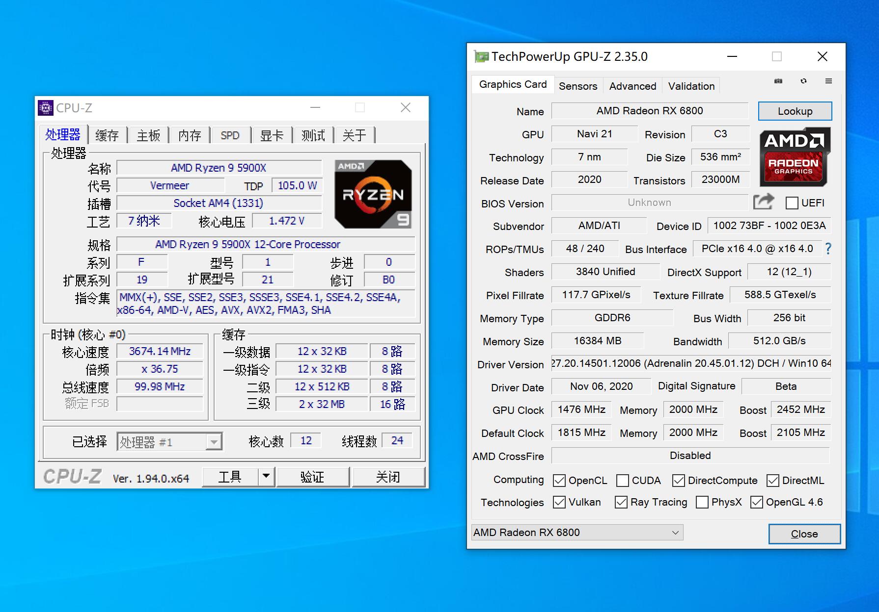Viewport: 879px width, 612px height.
Task: Switch to the Sensors tab in GPU-Z
Action: 578,85
